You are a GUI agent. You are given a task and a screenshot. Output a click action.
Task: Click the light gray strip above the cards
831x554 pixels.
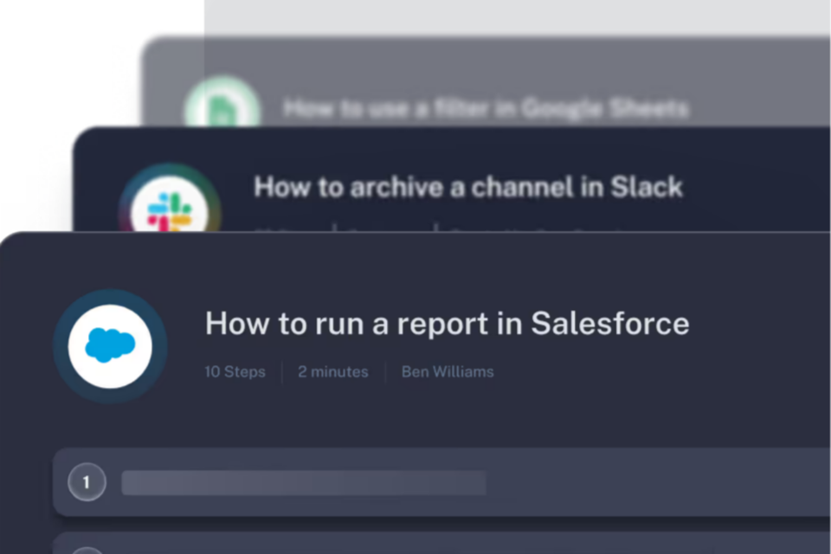point(519,17)
